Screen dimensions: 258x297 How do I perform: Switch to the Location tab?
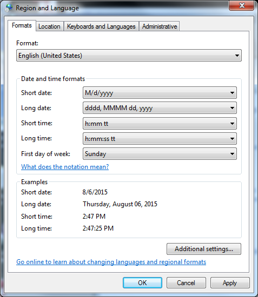click(49, 26)
